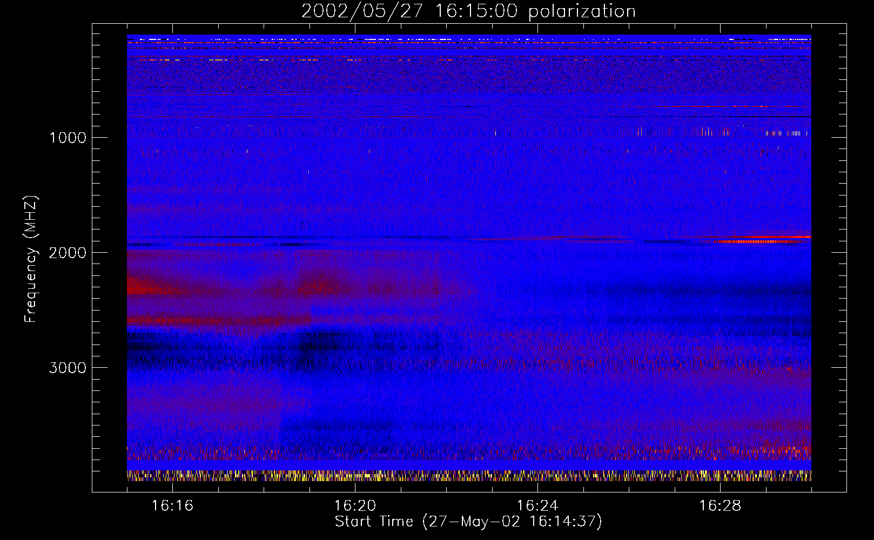Click the 3000 frequency tick label

(68, 367)
